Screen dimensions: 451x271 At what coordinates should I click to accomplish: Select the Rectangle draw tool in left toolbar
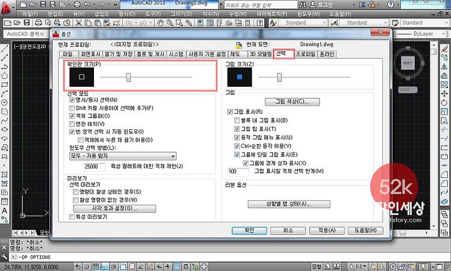click(x=4, y=84)
